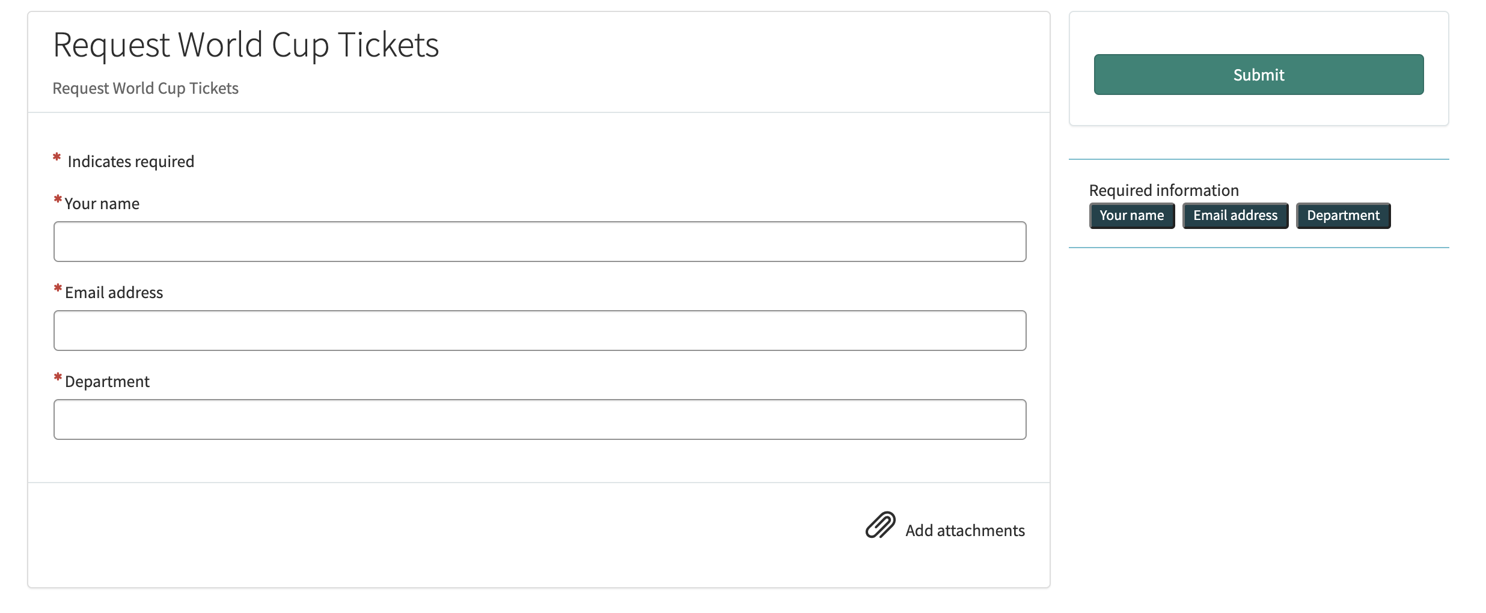The width and height of the screenshot is (1486, 613).
Task: Click the asterisk before Indicates required
Action: coord(56,156)
